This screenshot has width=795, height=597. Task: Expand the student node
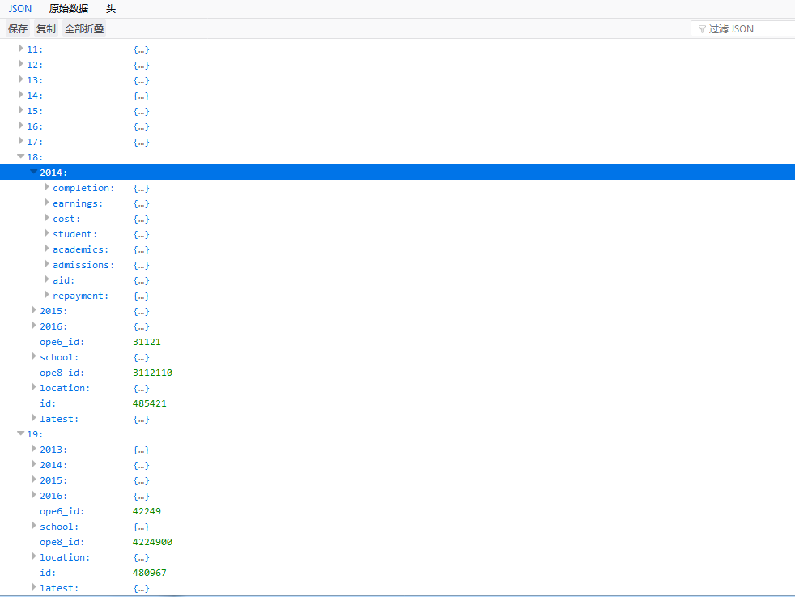[x=46, y=232]
